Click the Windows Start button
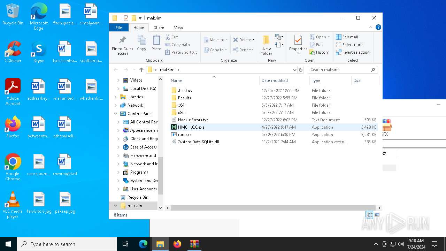Image resolution: width=446 pixels, height=251 pixels. (x=8, y=244)
